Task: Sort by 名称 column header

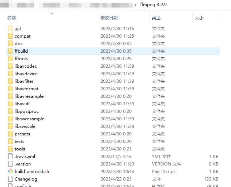Action: 11,18
